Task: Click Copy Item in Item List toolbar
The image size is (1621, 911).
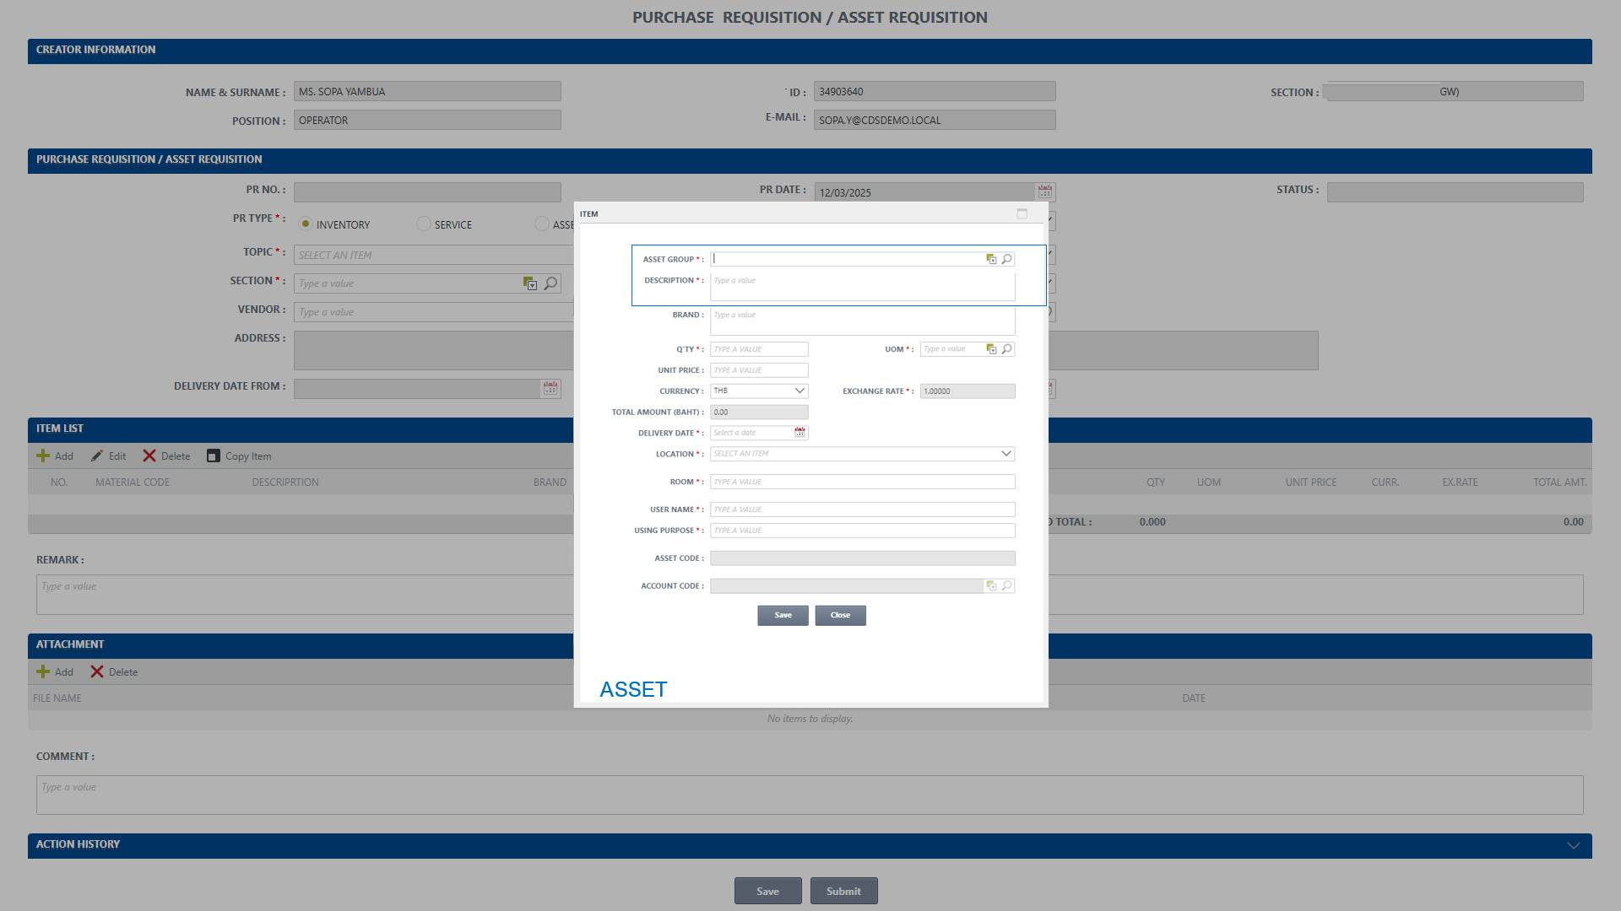Action: point(239,456)
